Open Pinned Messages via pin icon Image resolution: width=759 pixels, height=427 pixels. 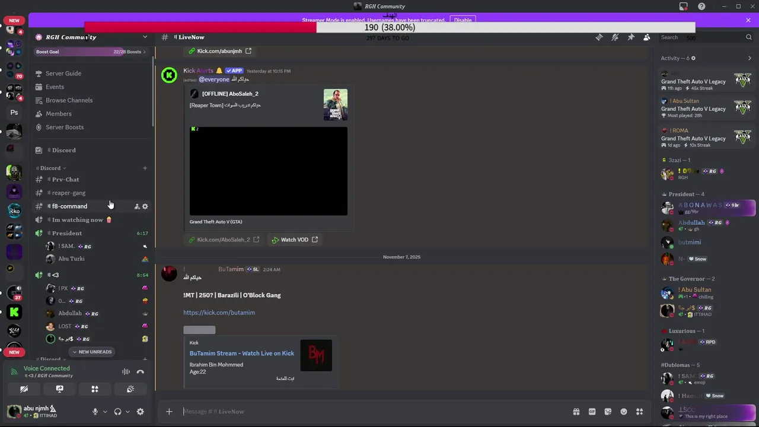pyautogui.click(x=631, y=37)
